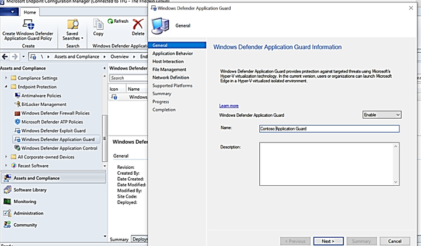Click the Cancel button

click(395, 241)
